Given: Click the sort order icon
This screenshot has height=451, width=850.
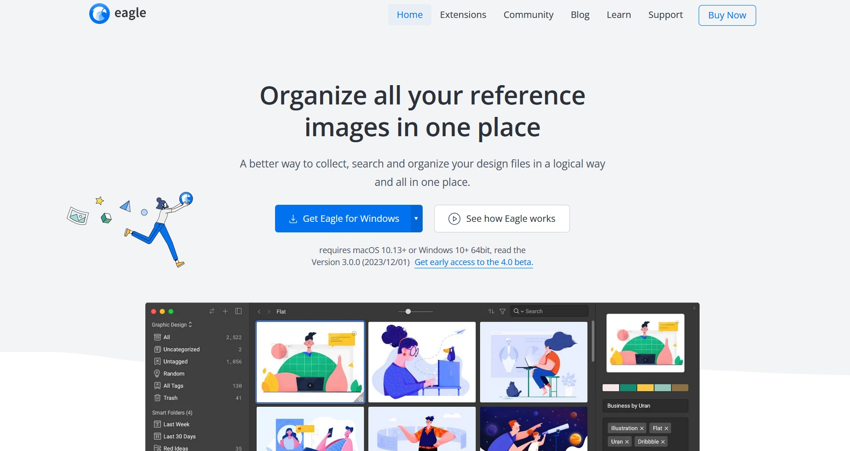Looking at the screenshot, I should point(491,312).
